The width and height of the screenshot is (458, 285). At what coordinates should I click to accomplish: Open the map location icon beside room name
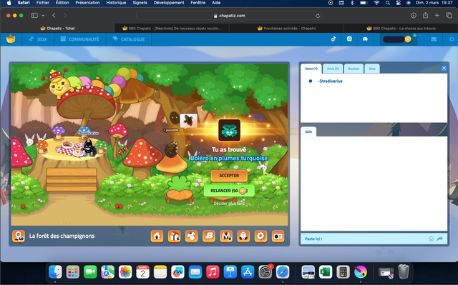click(19, 236)
